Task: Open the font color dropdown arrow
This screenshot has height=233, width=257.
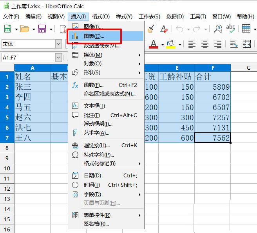Action: [163, 45]
